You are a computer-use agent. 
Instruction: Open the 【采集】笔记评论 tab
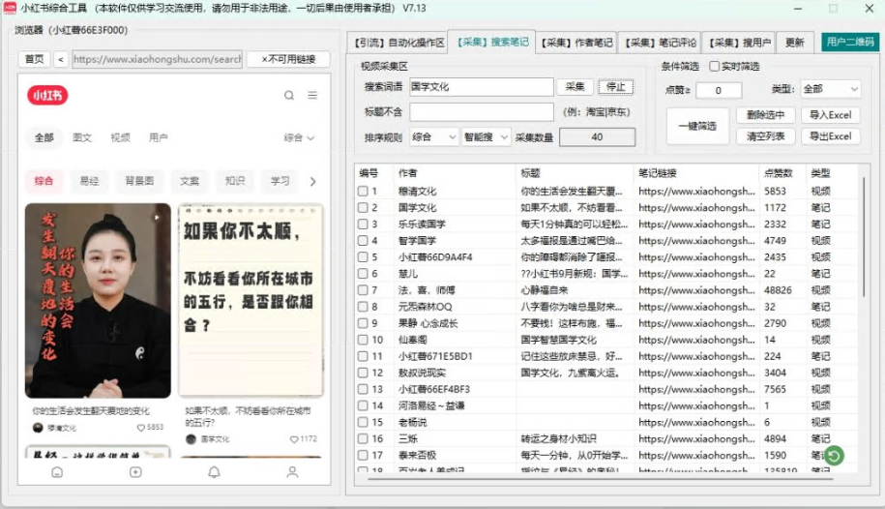[660, 43]
